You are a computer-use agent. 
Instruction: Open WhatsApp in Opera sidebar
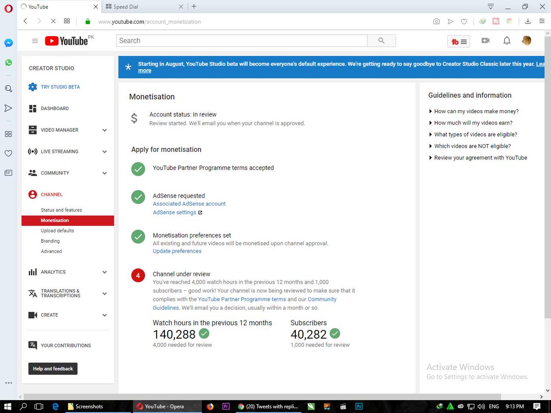[x=8, y=62]
